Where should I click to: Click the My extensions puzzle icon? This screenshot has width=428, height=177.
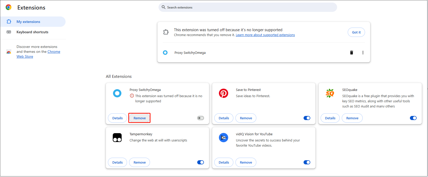coord(9,22)
